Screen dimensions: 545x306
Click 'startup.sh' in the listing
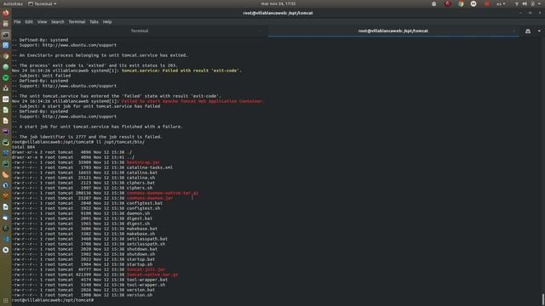pos(140,264)
